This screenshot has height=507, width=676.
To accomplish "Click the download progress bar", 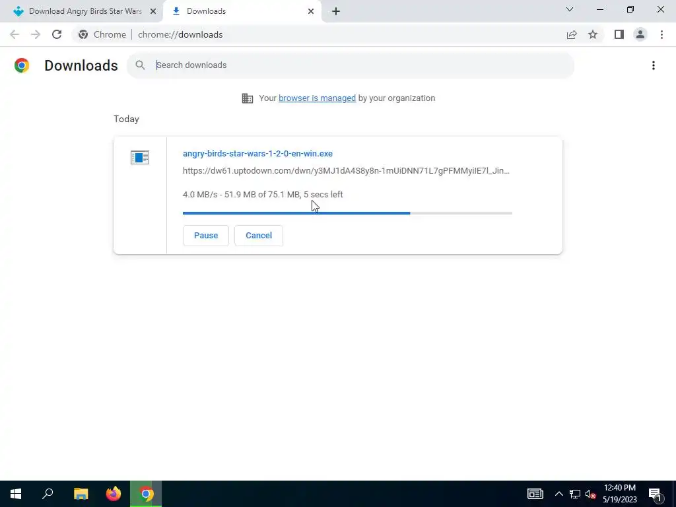I will (347, 213).
